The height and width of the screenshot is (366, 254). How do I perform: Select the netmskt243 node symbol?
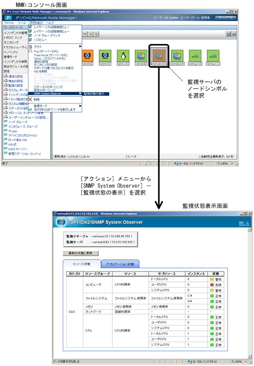coord(159,56)
